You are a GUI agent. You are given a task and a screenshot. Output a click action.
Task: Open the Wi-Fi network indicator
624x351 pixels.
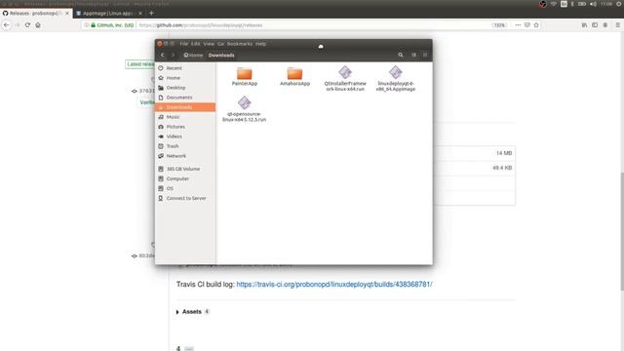(553, 4)
